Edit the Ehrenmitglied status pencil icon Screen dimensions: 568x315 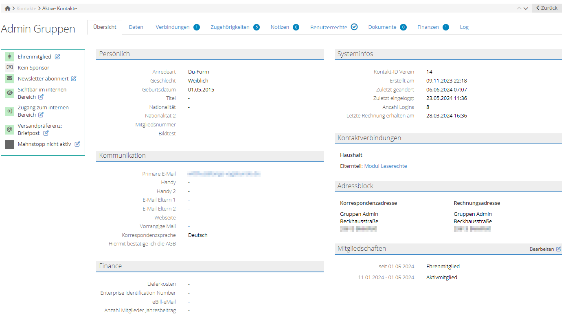(x=57, y=57)
